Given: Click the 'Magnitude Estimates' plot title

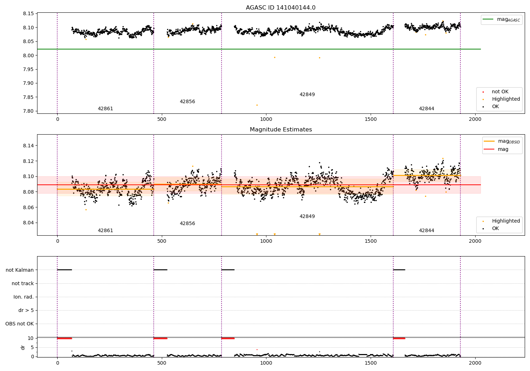Looking at the screenshot, I should tap(281, 130).
